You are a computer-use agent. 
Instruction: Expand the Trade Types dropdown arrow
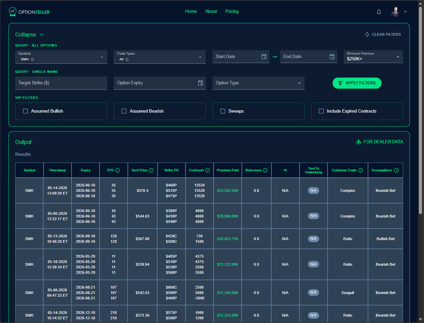pos(200,57)
